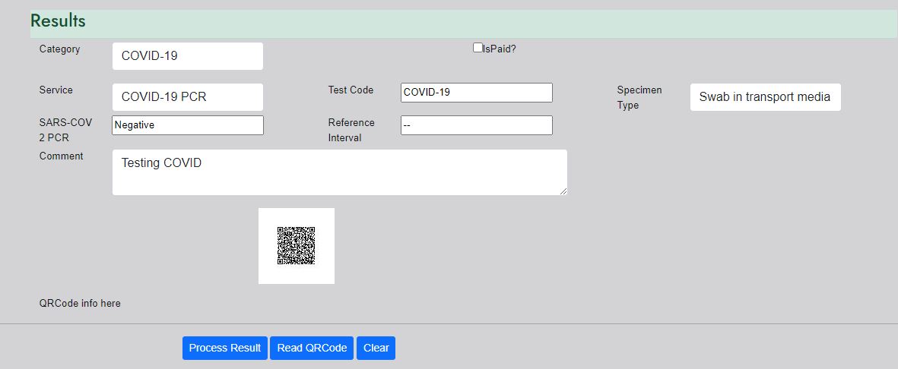Click into the Reference Interval input
Screen dimensions: 898x369
(477, 125)
